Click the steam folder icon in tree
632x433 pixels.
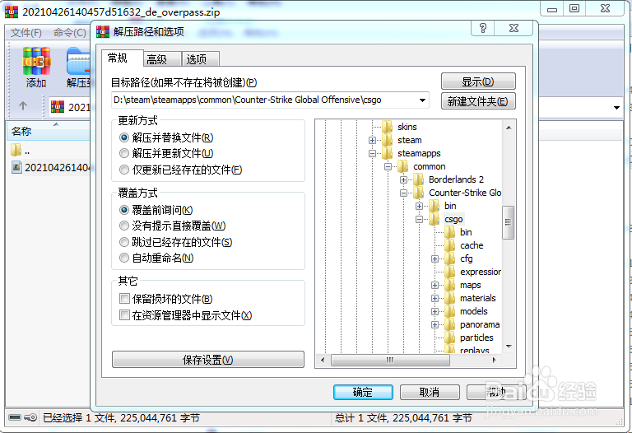[x=388, y=140]
